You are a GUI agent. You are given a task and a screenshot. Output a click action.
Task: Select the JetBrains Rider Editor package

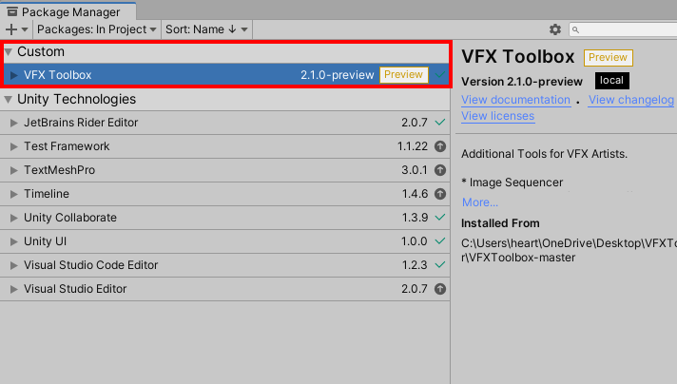[x=225, y=123]
